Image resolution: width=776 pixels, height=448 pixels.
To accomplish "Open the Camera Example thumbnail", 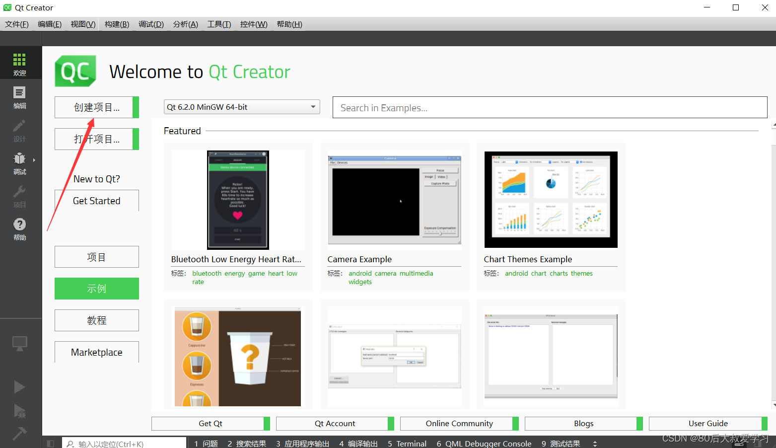I will [394, 200].
